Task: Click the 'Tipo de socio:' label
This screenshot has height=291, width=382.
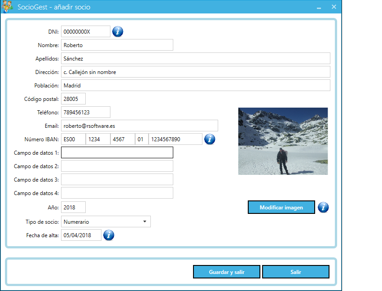Action: click(42, 222)
